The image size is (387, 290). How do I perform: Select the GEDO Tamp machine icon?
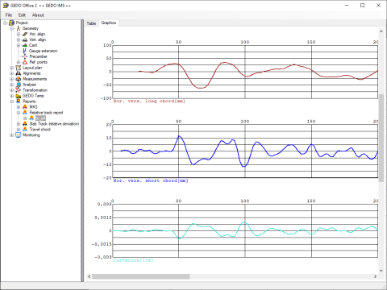[19, 96]
